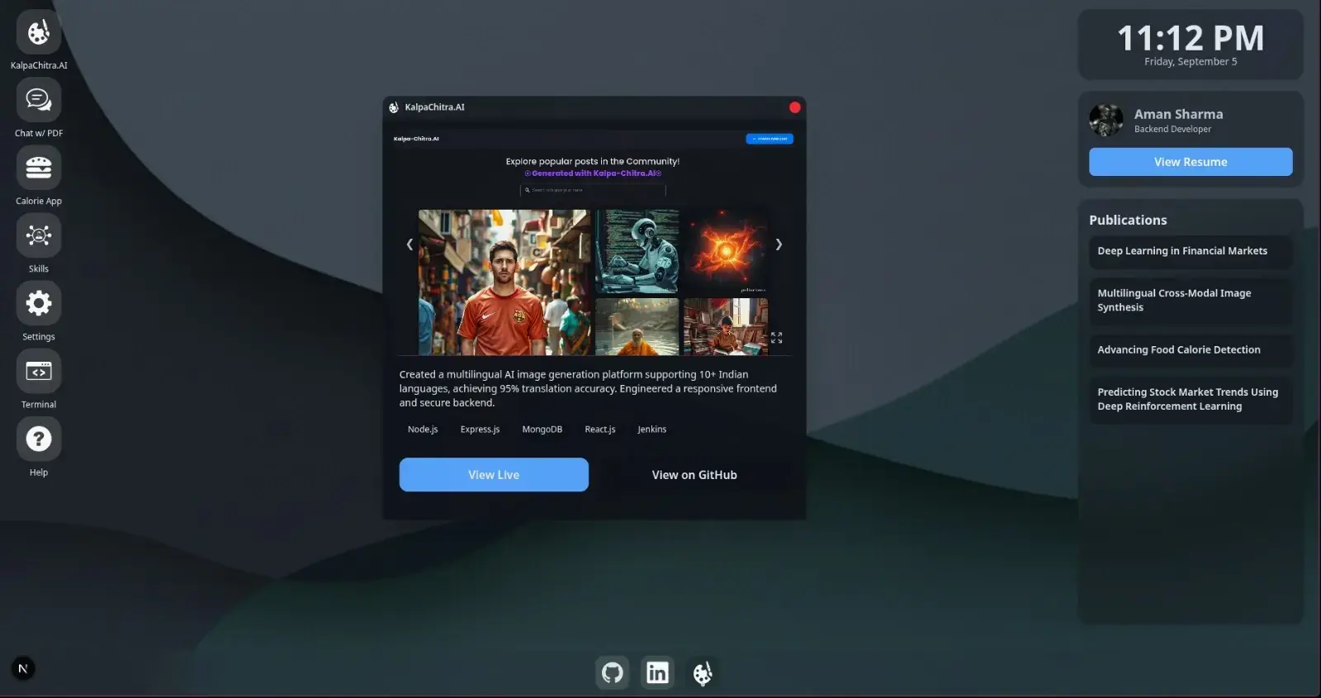Click the View on GitHub button

tap(694, 475)
